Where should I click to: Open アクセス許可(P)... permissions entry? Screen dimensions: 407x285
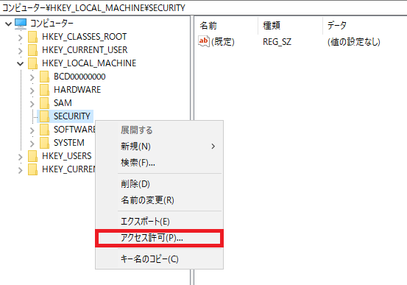[160, 238]
